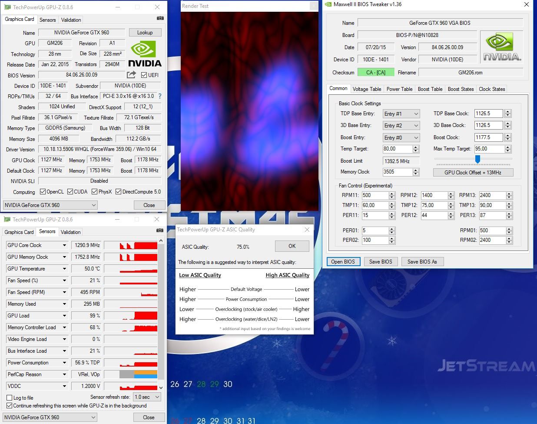Screen dimensions: 537x424
Task: Click the Open BIOS button
Action: pyautogui.click(x=343, y=261)
